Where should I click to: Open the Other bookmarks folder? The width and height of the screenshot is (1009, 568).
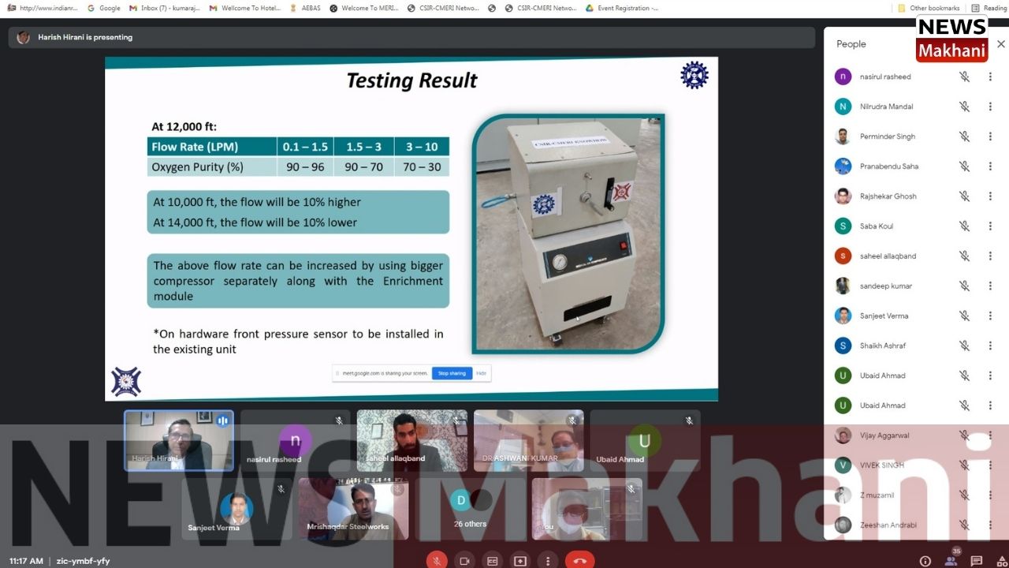coord(929,8)
